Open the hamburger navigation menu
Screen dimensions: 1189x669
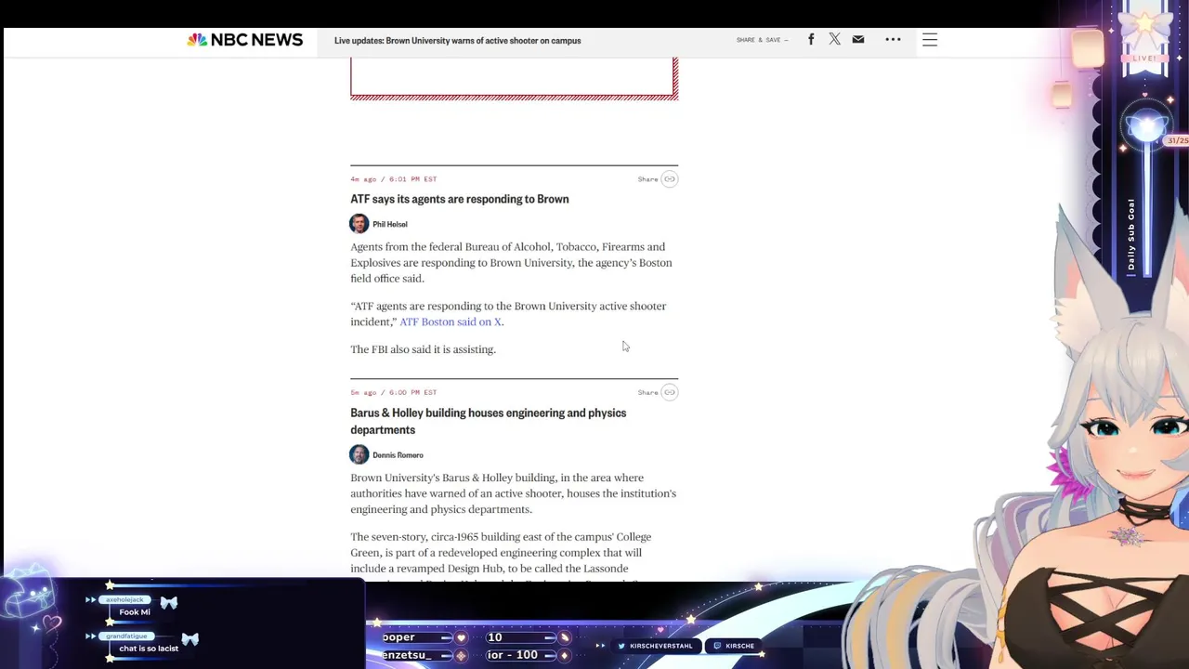pyautogui.click(x=930, y=39)
